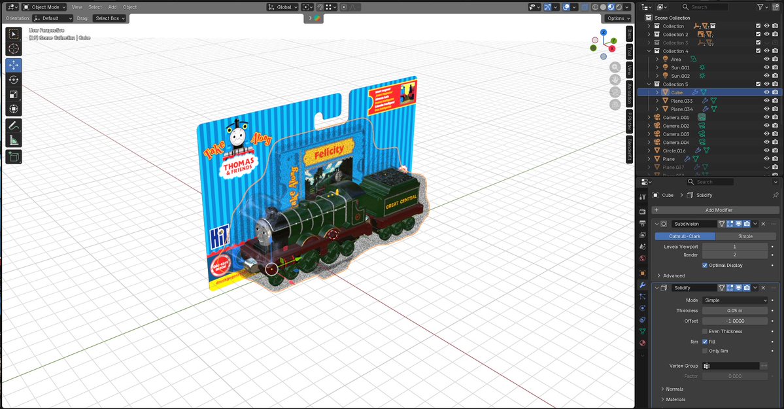Open the Object properties tab icon
The height and width of the screenshot is (409, 784).
tap(643, 274)
